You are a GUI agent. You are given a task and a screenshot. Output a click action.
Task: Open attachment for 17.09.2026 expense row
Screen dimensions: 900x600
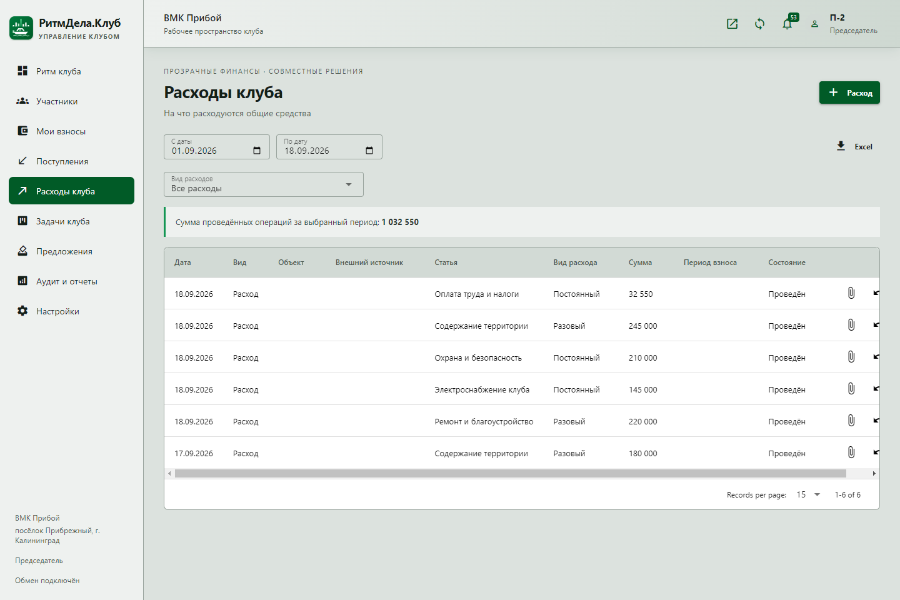pyautogui.click(x=851, y=452)
